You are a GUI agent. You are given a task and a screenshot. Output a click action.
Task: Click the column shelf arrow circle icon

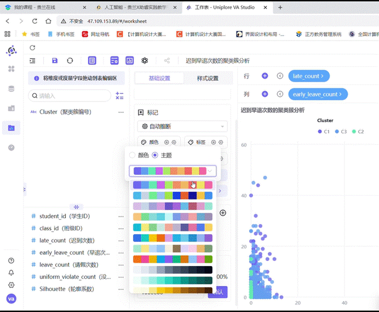coord(280,94)
